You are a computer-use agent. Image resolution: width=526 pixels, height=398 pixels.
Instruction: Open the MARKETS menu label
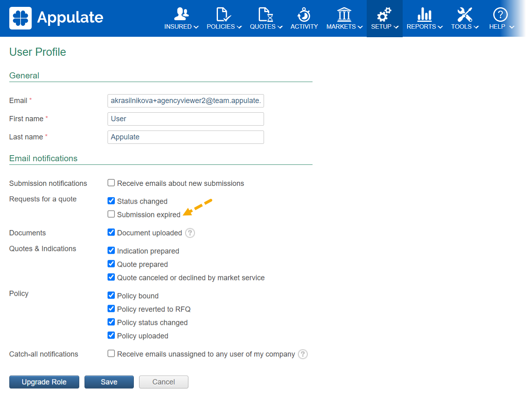pos(341,27)
